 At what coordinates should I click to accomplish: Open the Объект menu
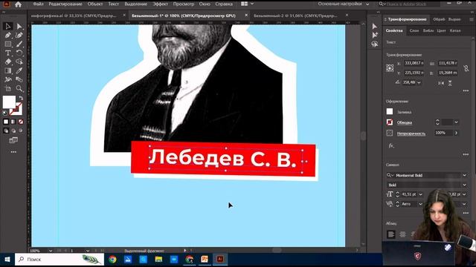click(x=95, y=4)
